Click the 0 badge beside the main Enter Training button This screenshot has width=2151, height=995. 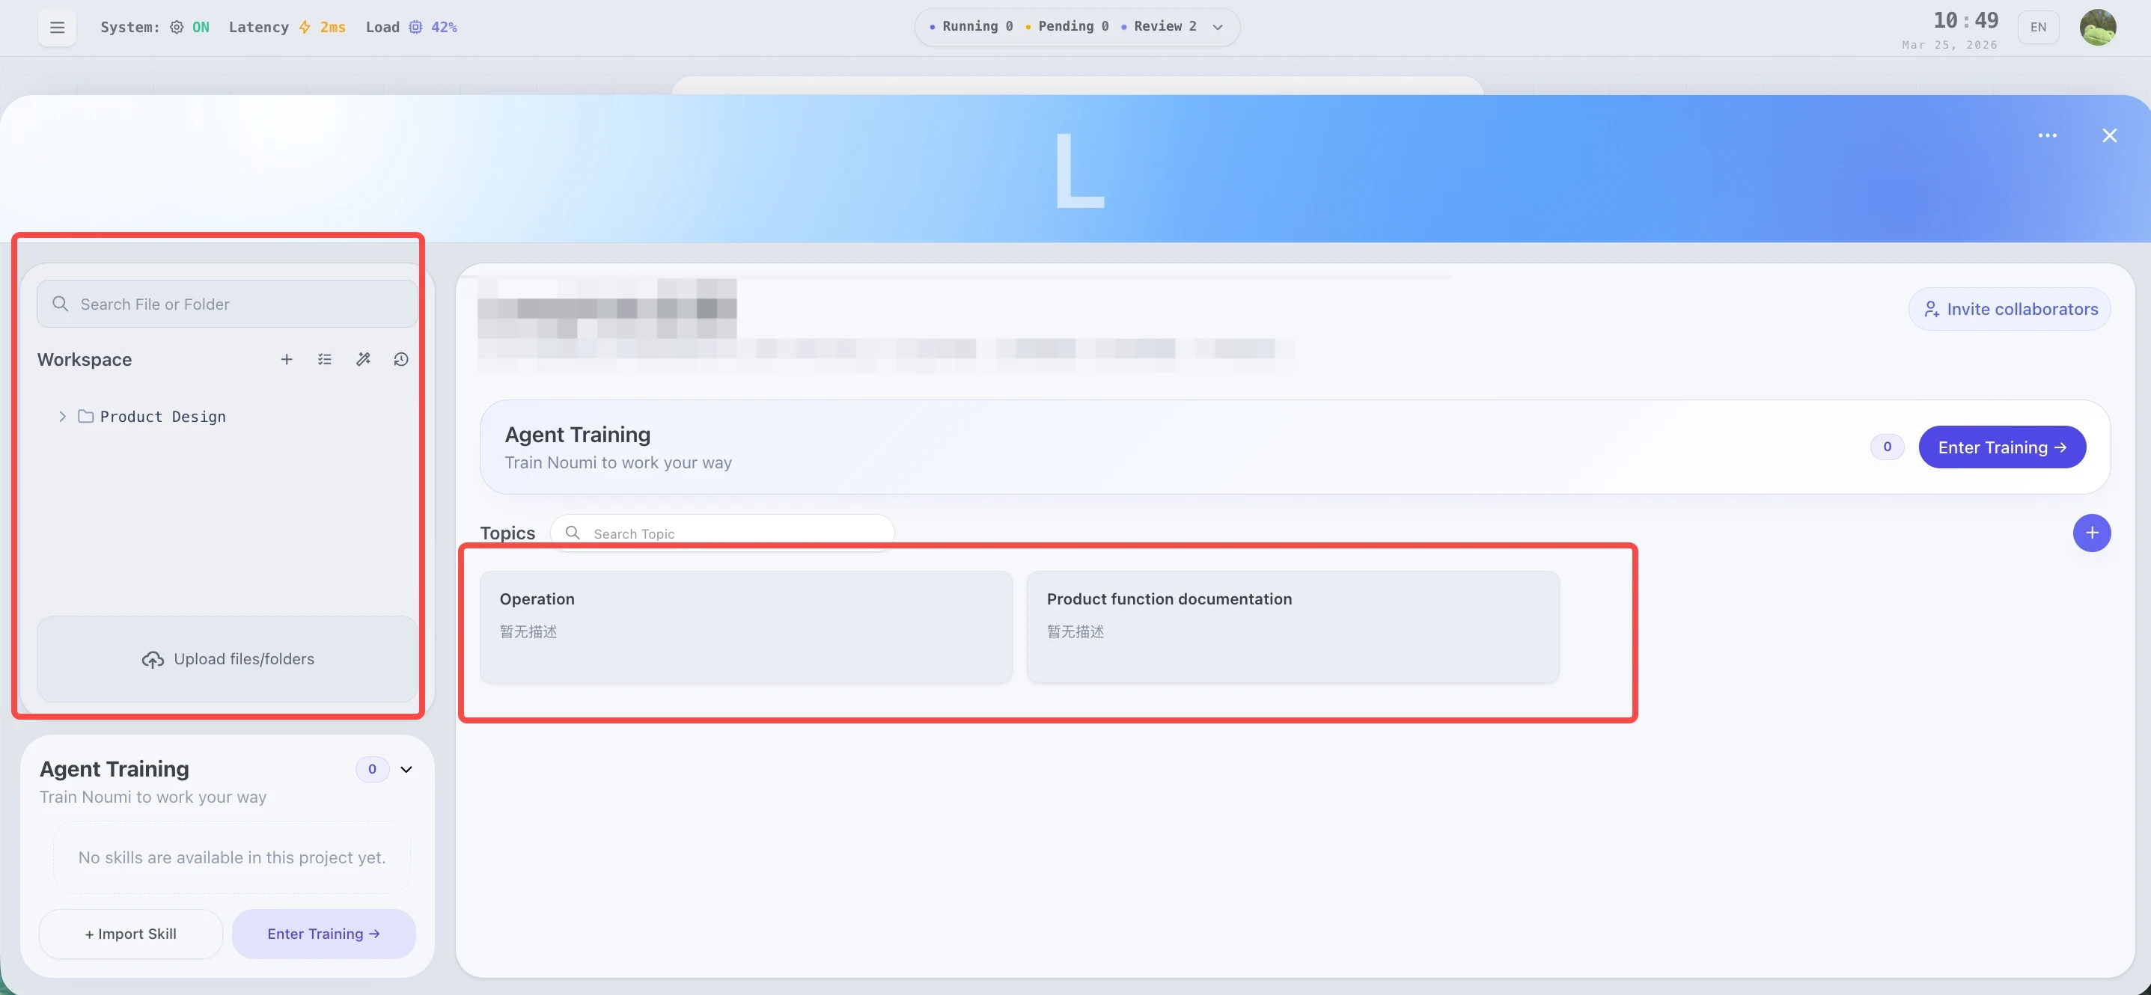1886,447
